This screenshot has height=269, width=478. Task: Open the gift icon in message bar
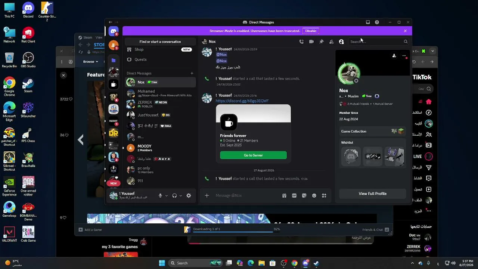tap(284, 195)
